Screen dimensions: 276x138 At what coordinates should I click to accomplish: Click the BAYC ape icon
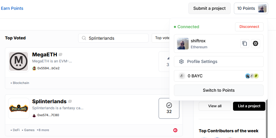click(182, 76)
